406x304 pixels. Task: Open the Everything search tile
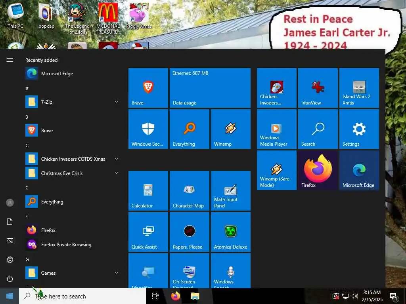click(x=189, y=129)
